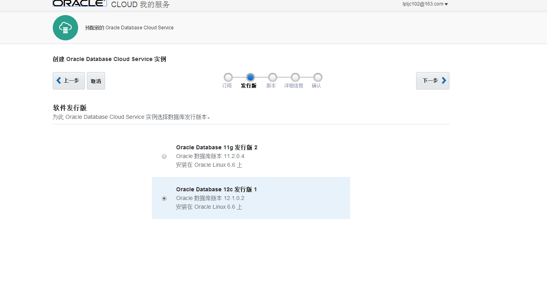Click the Oracle Database 11g 发行版 2 title

[217, 147]
